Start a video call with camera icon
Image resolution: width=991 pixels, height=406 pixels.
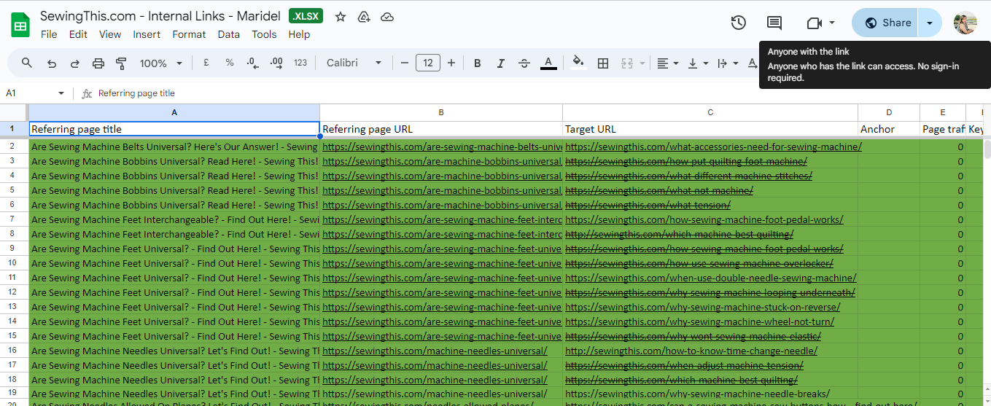point(815,23)
